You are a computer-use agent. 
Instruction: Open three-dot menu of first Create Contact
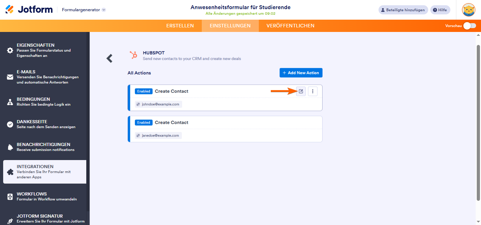pyautogui.click(x=313, y=91)
